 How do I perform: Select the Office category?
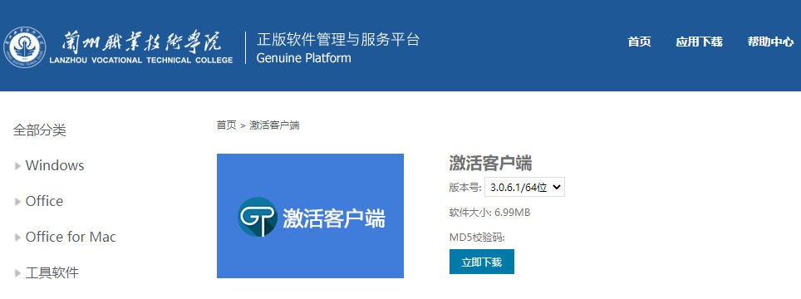pos(44,201)
